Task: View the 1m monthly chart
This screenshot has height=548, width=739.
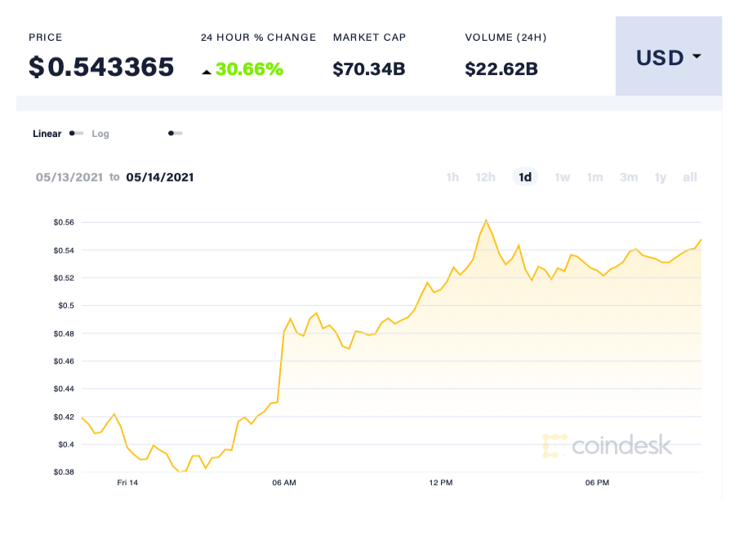Action: (594, 177)
